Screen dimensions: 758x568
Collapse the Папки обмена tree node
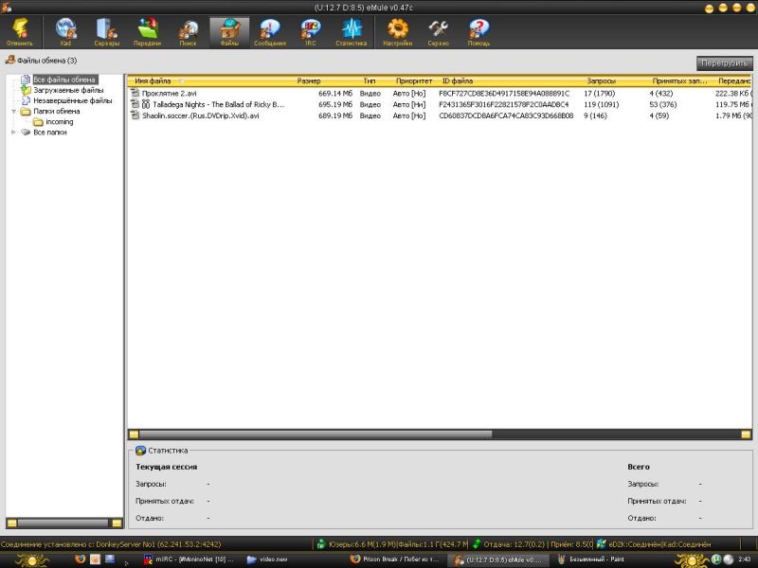click(13, 111)
